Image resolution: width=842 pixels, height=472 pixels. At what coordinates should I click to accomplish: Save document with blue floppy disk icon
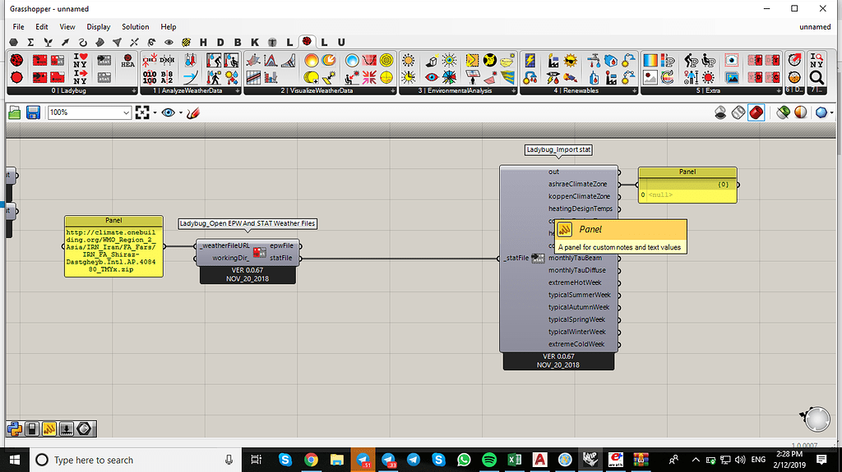(x=33, y=112)
